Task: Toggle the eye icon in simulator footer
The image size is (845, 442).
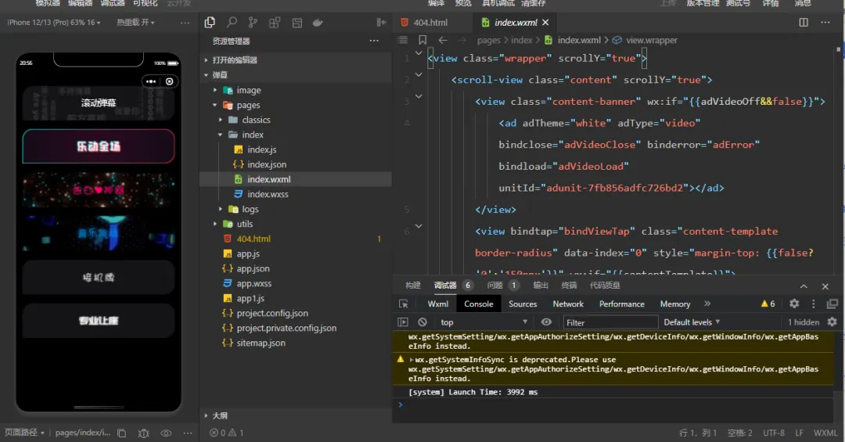Action: 166,433
